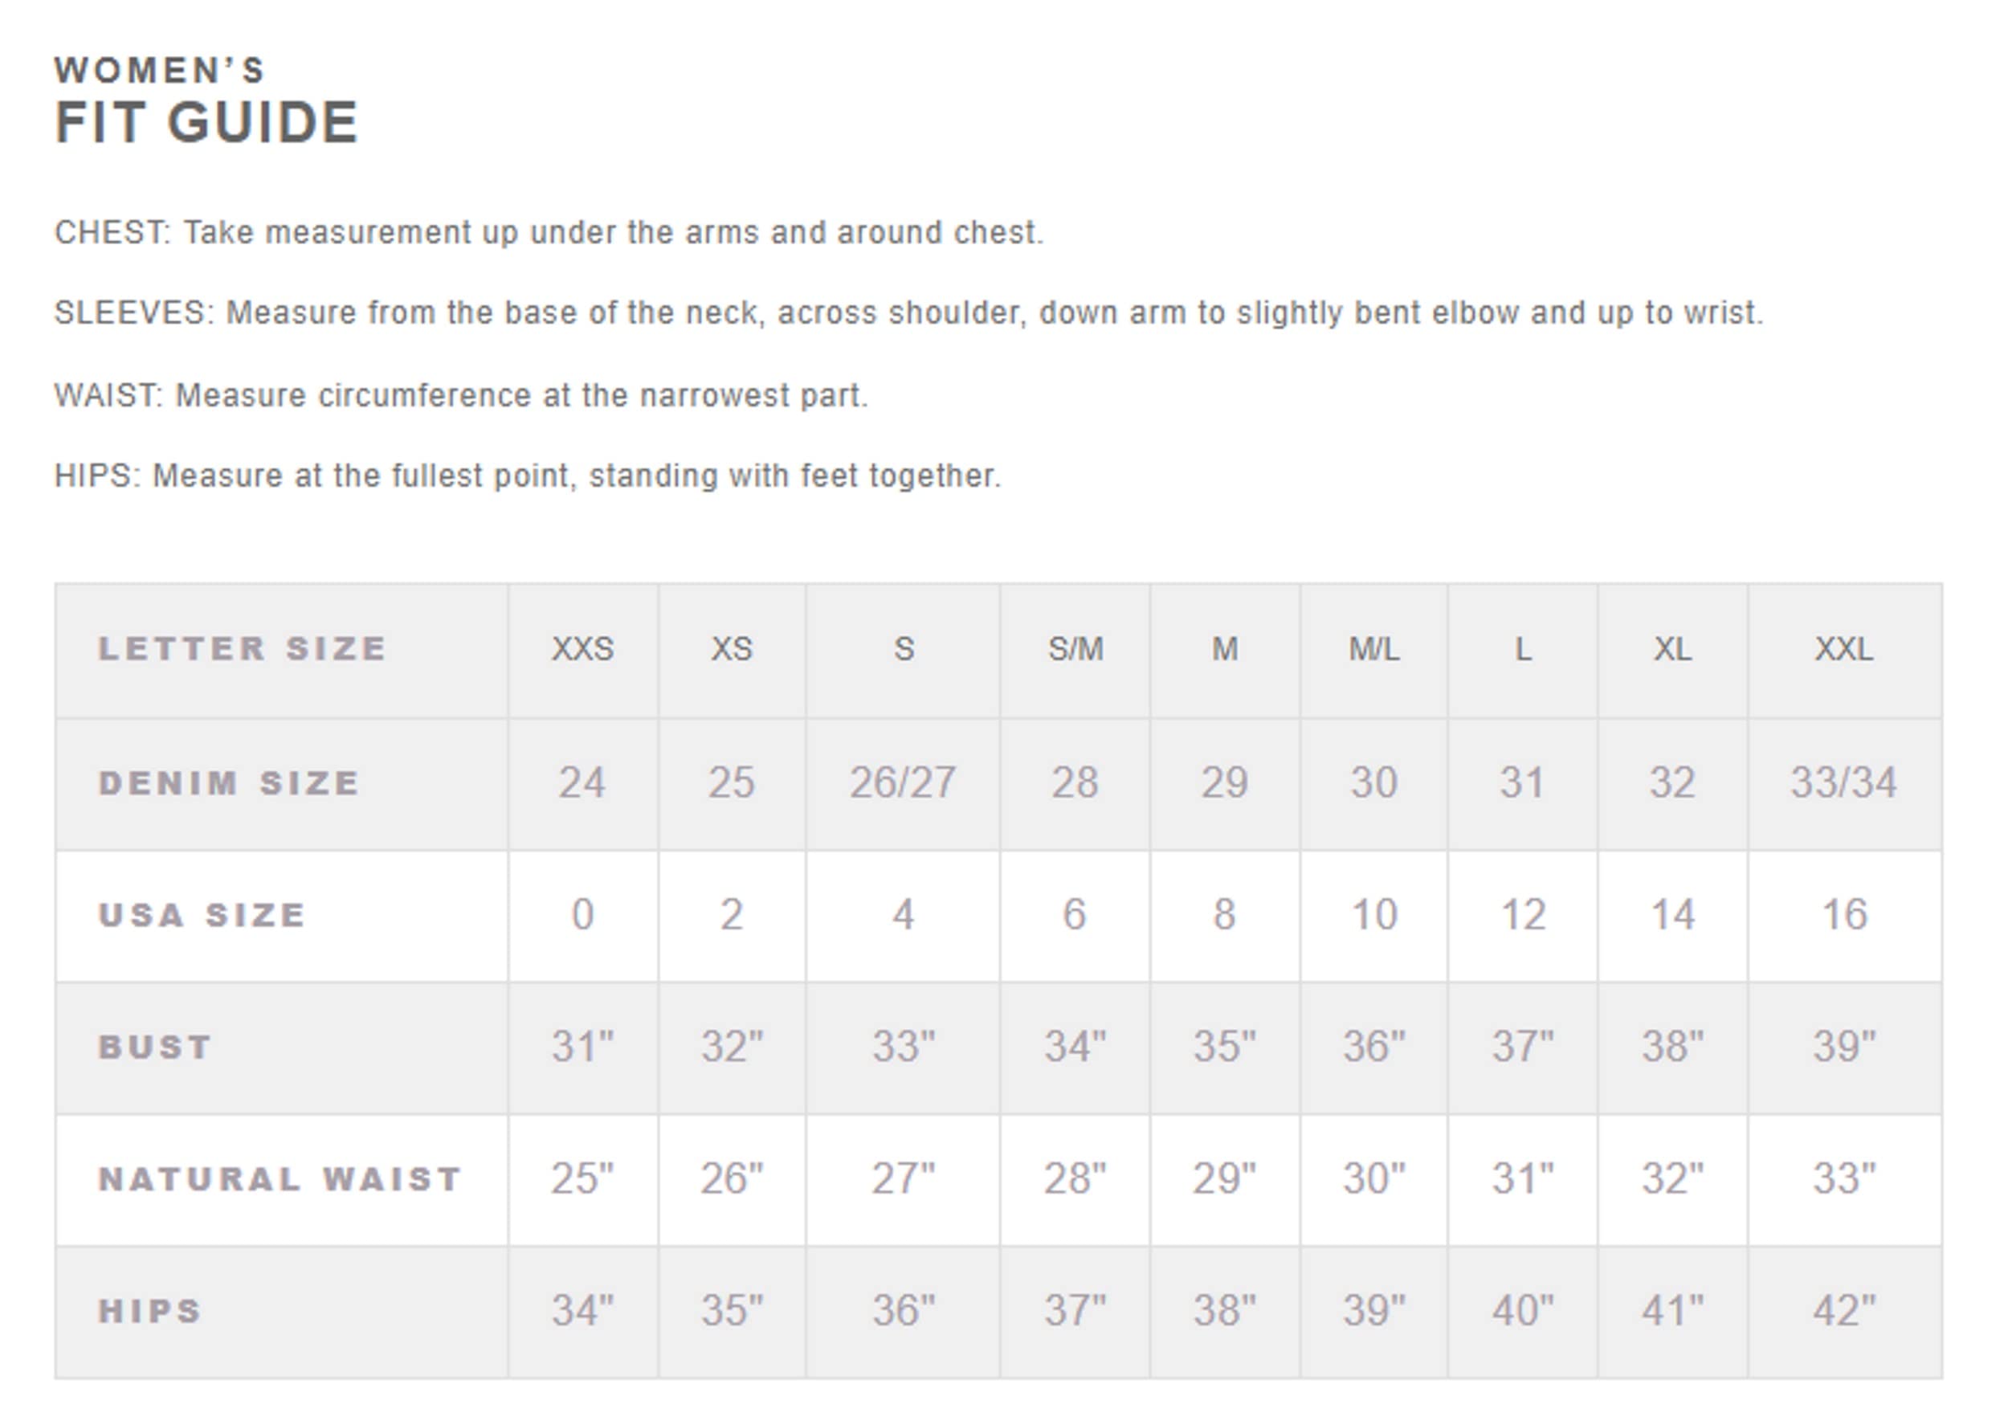Click the 28" natural waist cell
2008x1421 pixels.
pos(1075,1179)
